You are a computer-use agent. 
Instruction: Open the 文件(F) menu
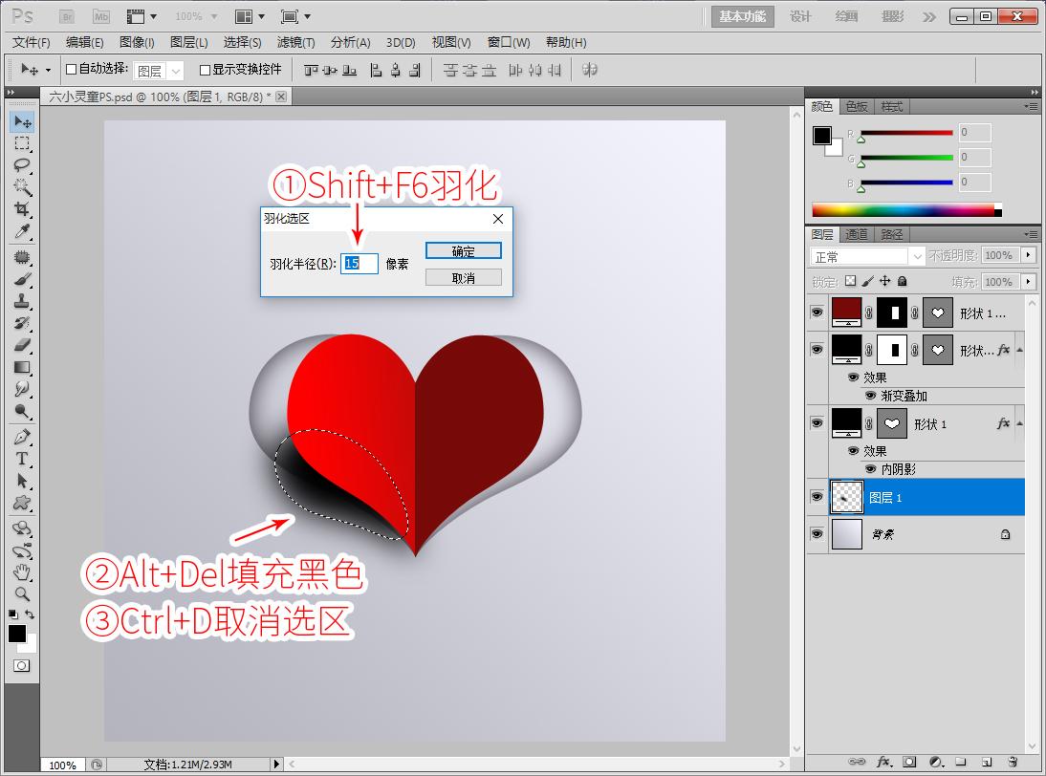point(32,43)
